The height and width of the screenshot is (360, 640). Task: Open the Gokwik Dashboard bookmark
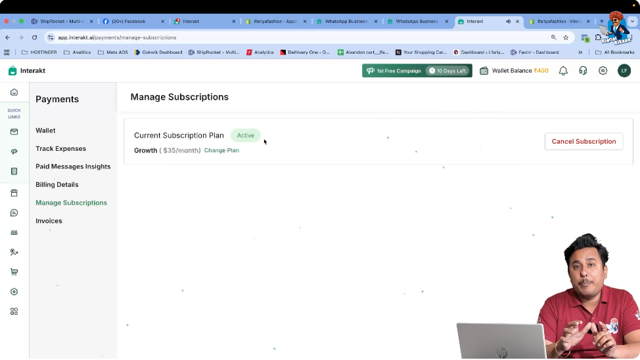(158, 52)
